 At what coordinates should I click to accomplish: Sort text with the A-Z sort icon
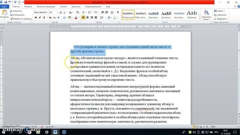pos(112,12)
